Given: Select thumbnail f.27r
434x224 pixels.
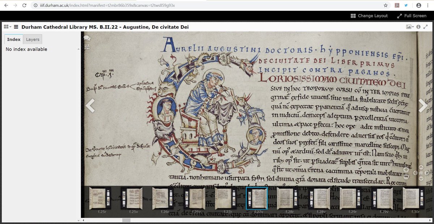Looking at the screenshot, I should pos(226,198).
